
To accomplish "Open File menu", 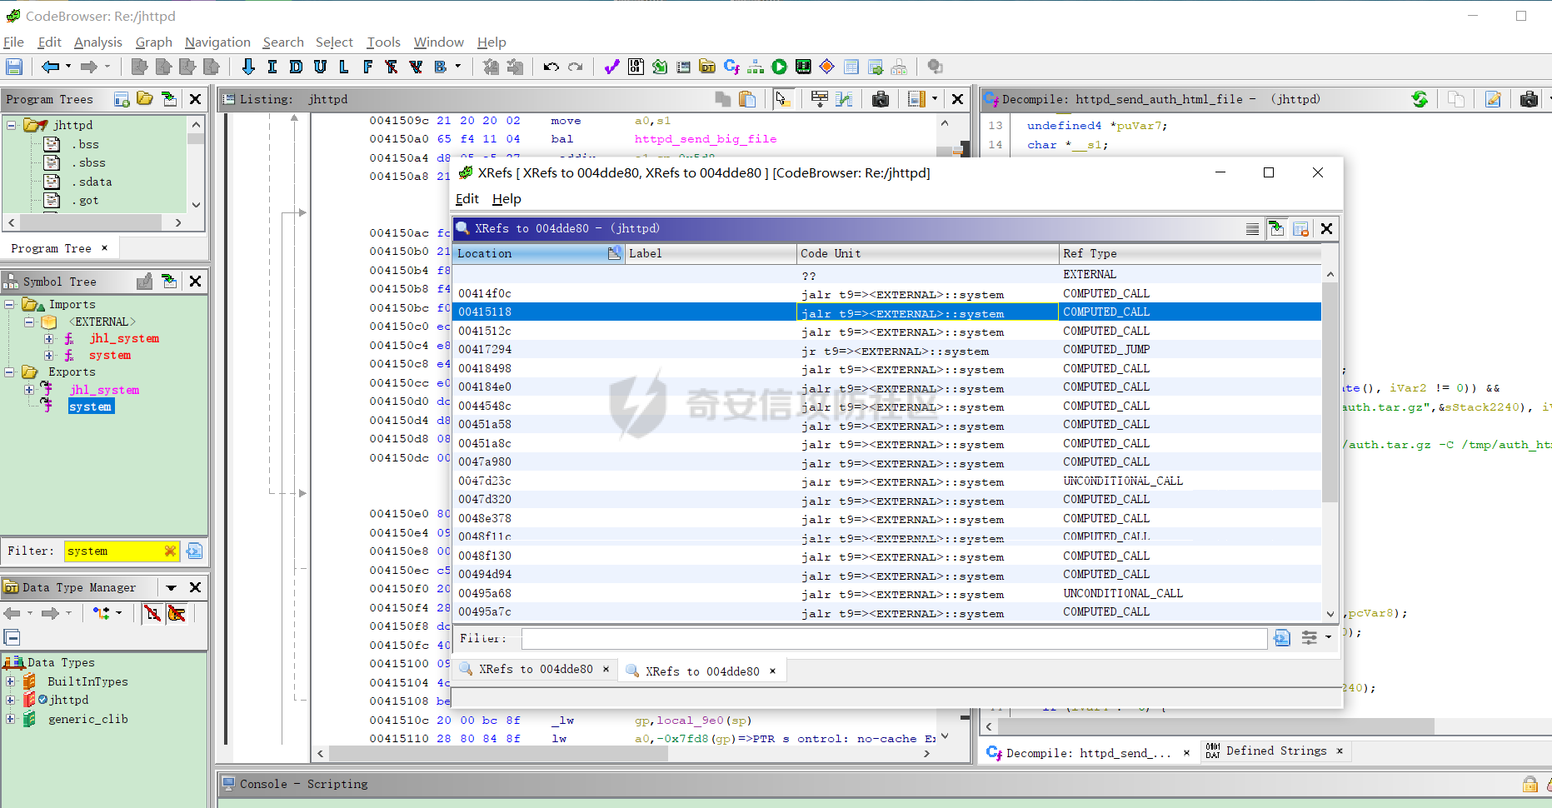I will 13,42.
